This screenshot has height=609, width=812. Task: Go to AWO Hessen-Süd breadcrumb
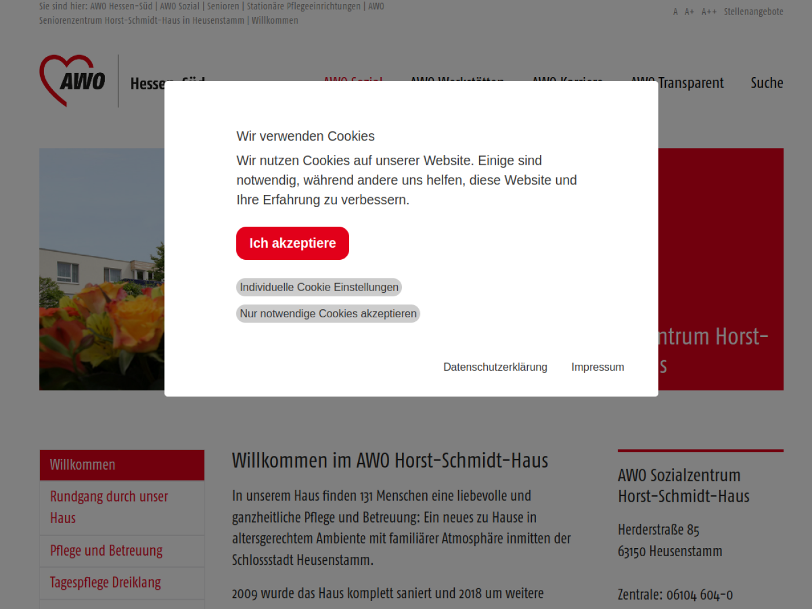tap(121, 6)
